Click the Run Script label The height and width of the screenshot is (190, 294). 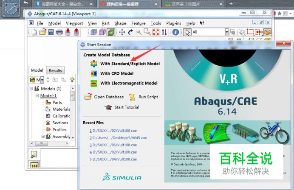click(148, 97)
